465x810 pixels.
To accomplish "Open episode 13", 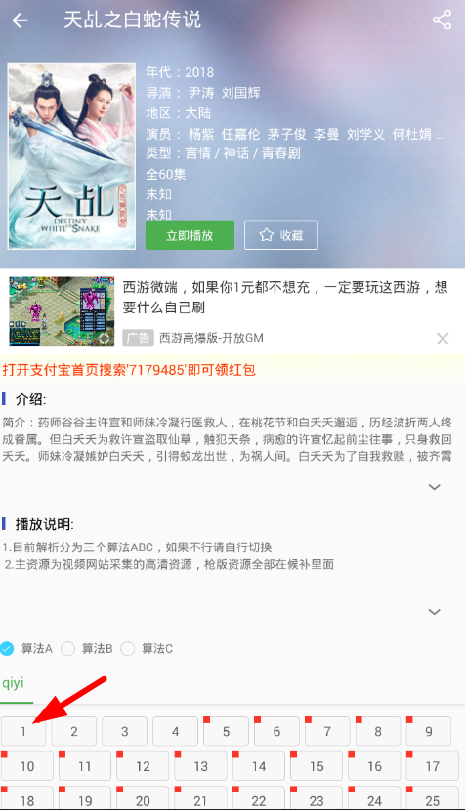I will click(x=200, y=765).
